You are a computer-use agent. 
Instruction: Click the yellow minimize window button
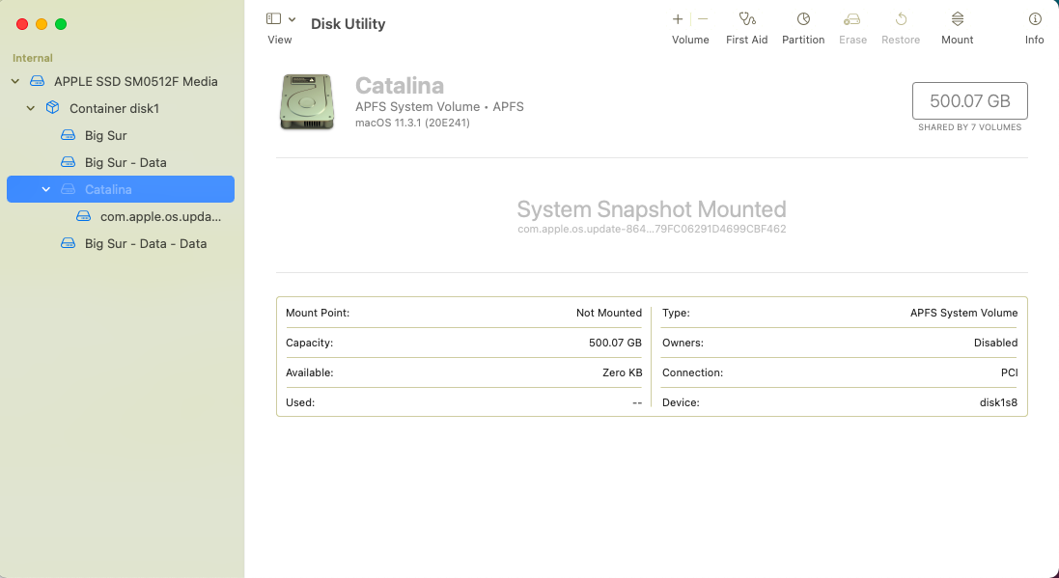pyautogui.click(x=42, y=24)
